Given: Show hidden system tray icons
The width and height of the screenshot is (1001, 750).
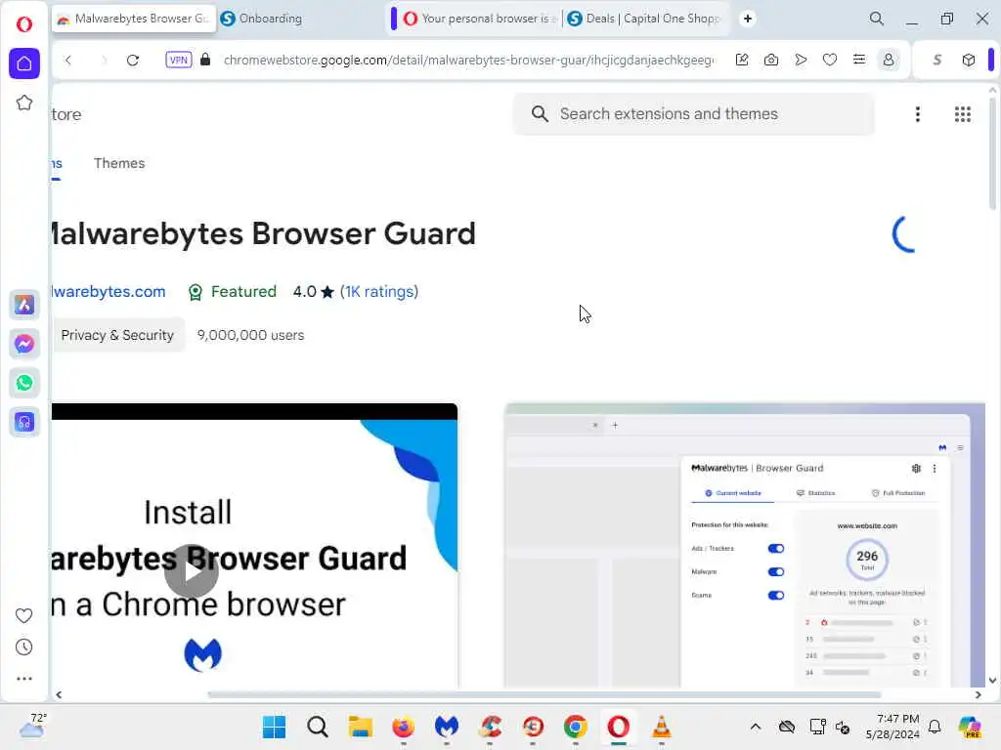Looking at the screenshot, I should tap(756, 727).
